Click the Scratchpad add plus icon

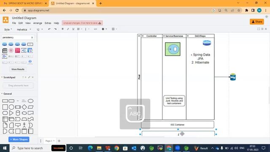(26, 77)
